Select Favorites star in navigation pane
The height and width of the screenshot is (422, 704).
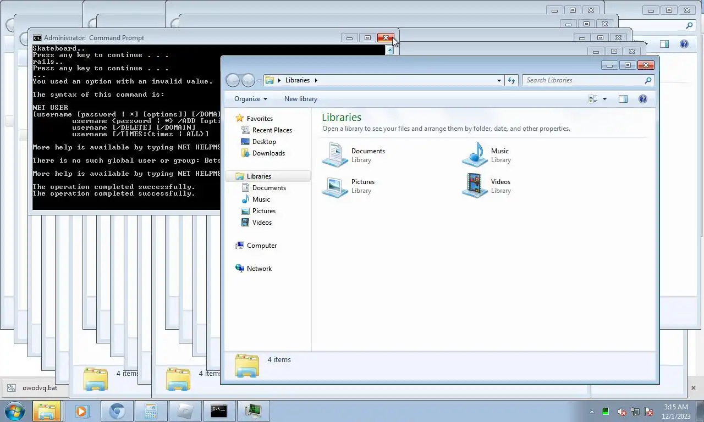coord(239,118)
